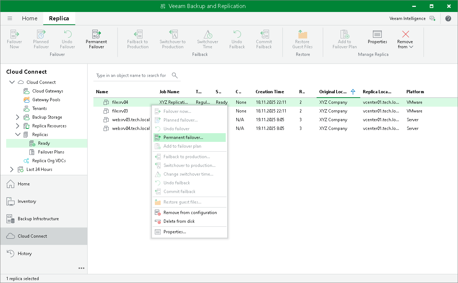The image size is (458, 283).
Task: Click the object name search field
Action: click(131, 75)
